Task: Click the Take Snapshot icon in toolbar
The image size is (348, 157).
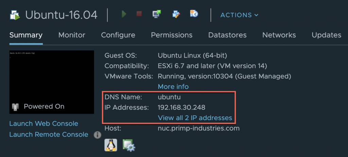Action: point(194,14)
